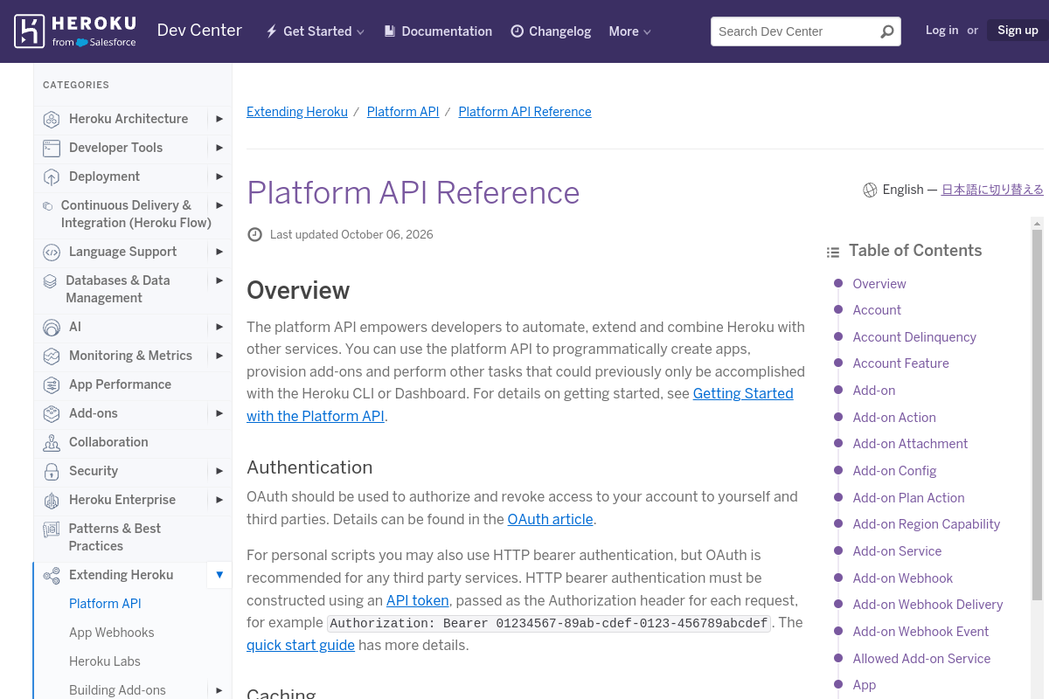The width and height of the screenshot is (1049, 699).
Task: Collapse the Extending Heroku category arrow
Action: coord(219,575)
